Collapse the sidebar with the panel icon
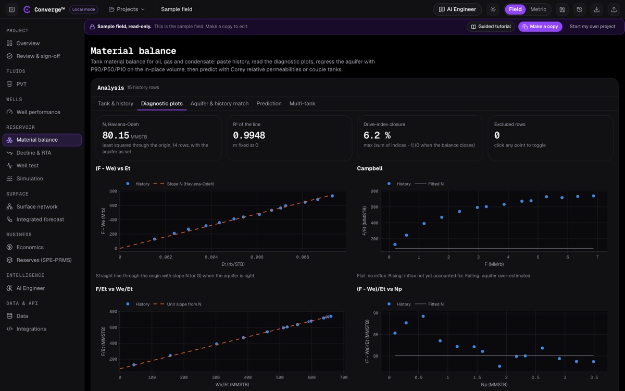This screenshot has width=625, height=391. (x=11, y=9)
